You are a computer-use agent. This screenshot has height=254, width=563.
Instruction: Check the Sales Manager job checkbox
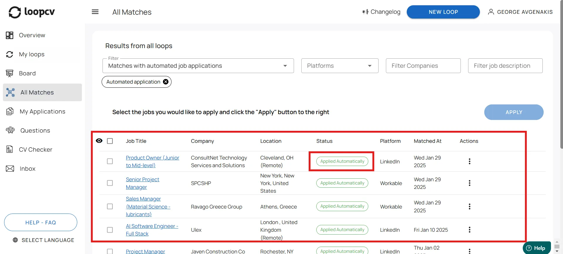coord(110,206)
